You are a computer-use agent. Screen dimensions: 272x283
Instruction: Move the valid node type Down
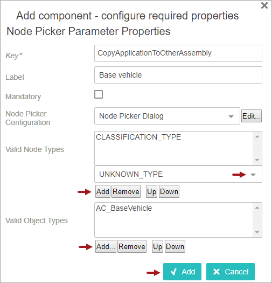[x=169, y=191]
